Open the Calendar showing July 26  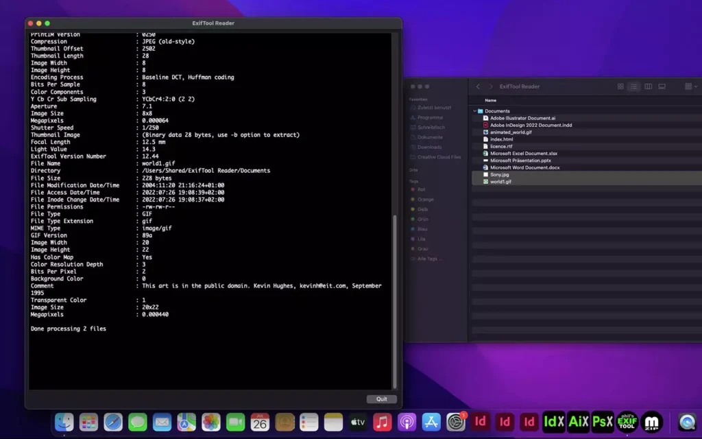pos(261,422)
